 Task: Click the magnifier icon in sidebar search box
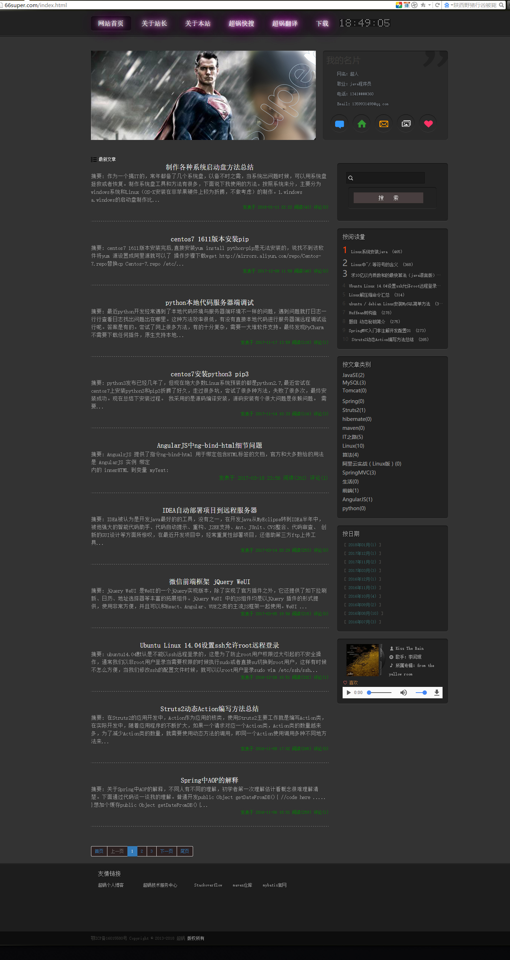pos(350,178)
